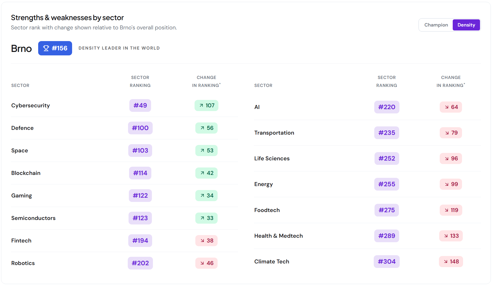Click the left table Sector Ranking header
493x287 pixels.
pyautogui.click(x=140, y=81)
